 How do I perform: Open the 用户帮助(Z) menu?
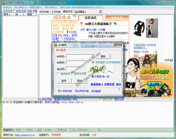(x=51, y=7)
